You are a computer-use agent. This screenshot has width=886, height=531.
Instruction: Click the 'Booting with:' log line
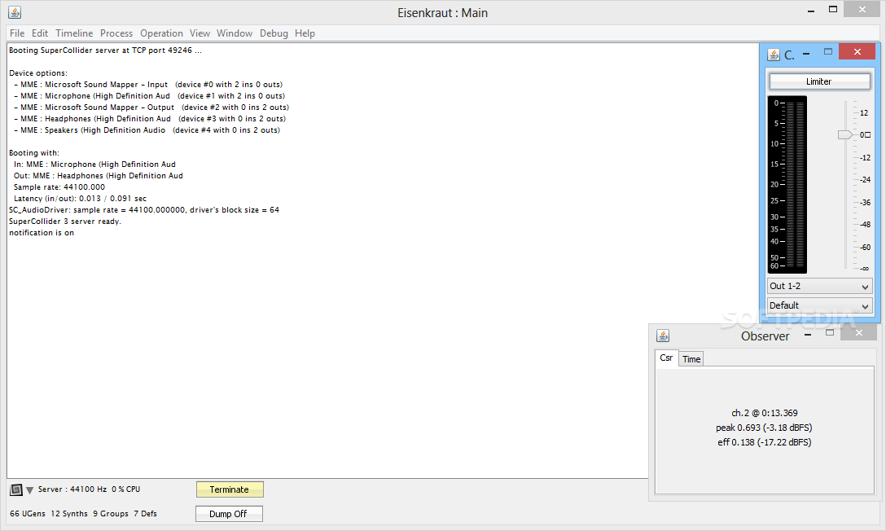(x=34, y=153)
